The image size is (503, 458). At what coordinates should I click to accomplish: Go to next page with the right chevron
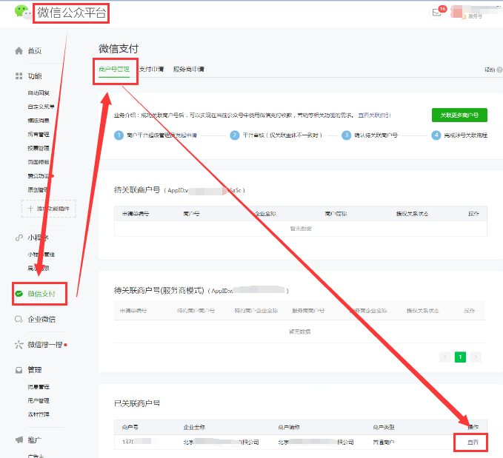(476, 357)
